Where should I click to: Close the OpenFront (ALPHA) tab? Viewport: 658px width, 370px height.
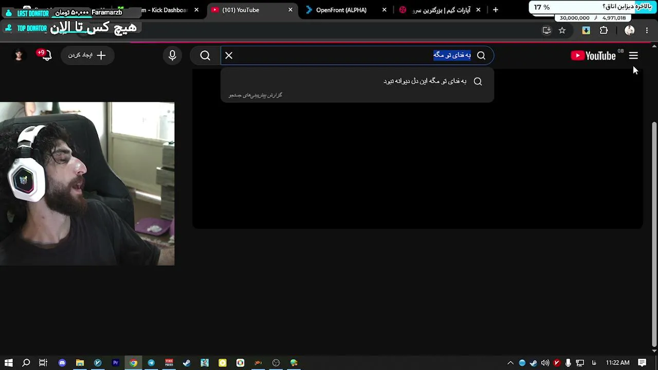click(x=385, y=10)
